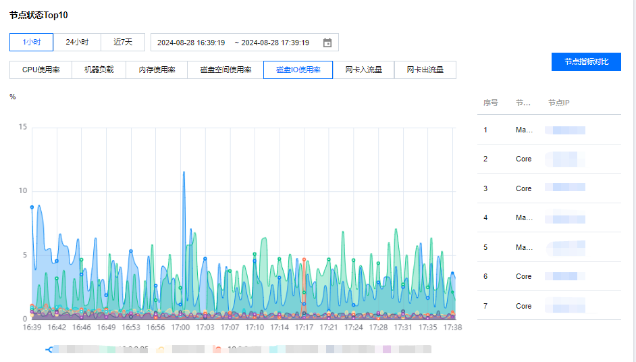Open the 内存使用率 metric tab

point(157,70)
